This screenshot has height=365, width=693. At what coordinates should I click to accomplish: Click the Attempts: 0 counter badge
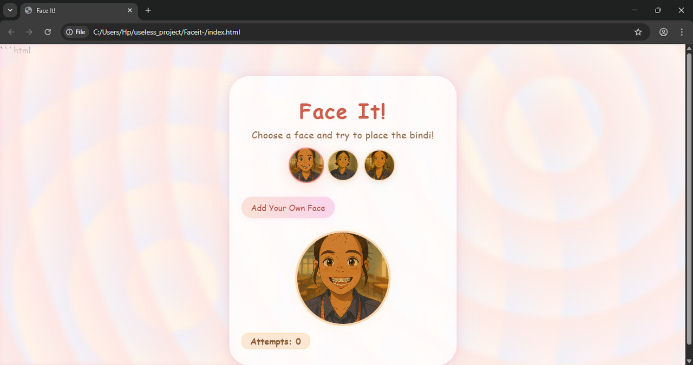[276, 341]
